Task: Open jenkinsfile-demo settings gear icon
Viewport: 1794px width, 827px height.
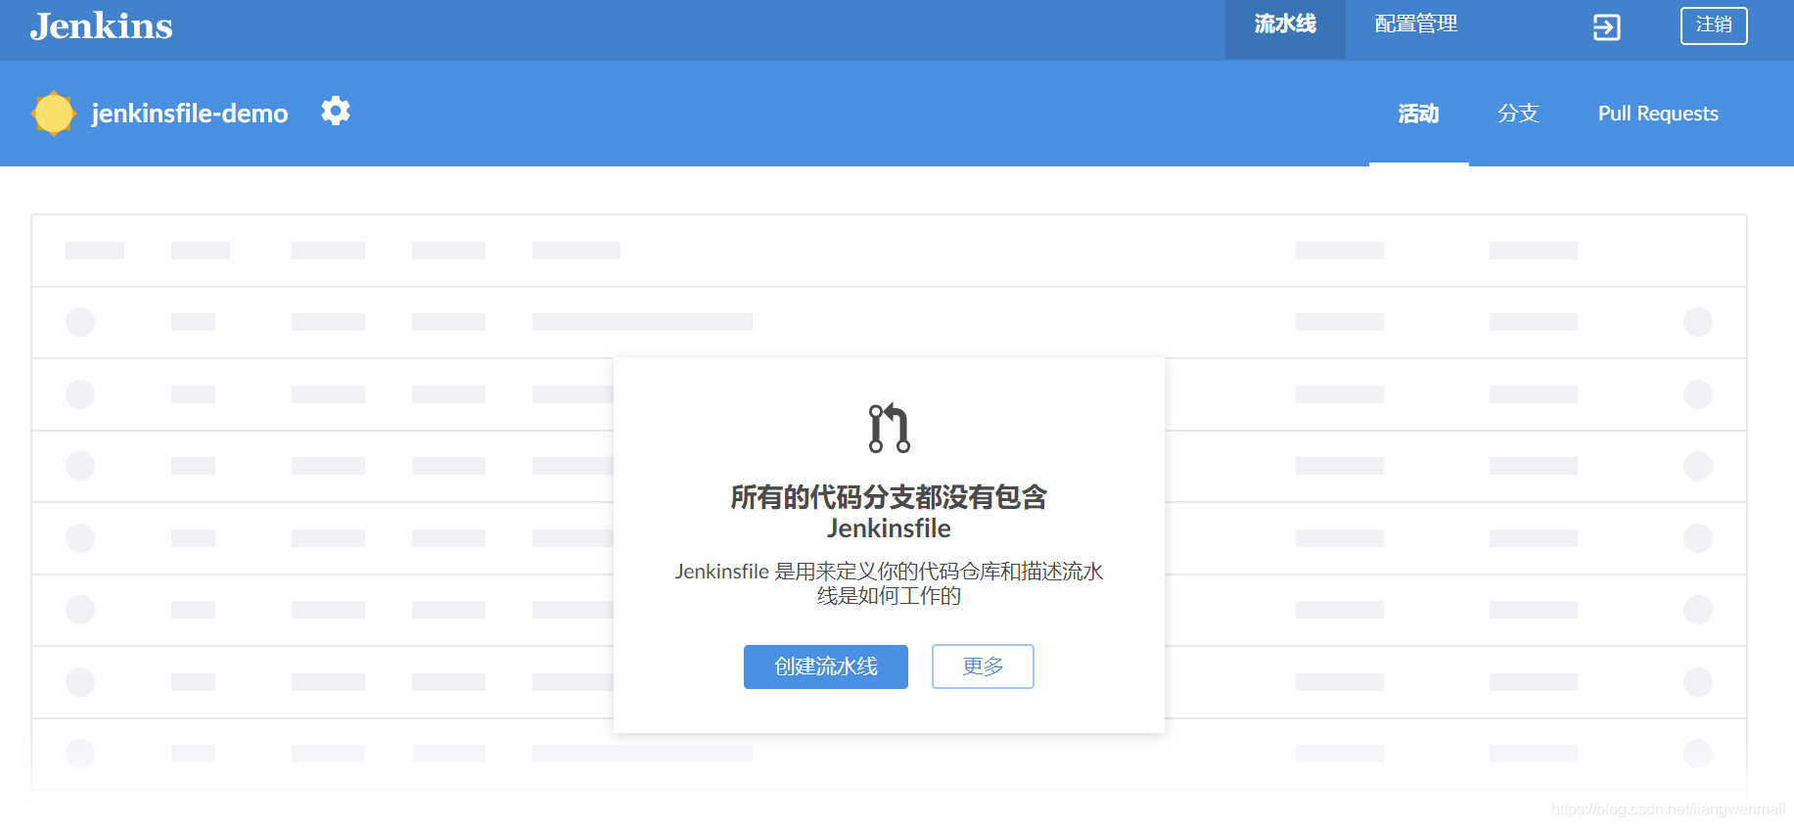Action: tap(336, 112)
